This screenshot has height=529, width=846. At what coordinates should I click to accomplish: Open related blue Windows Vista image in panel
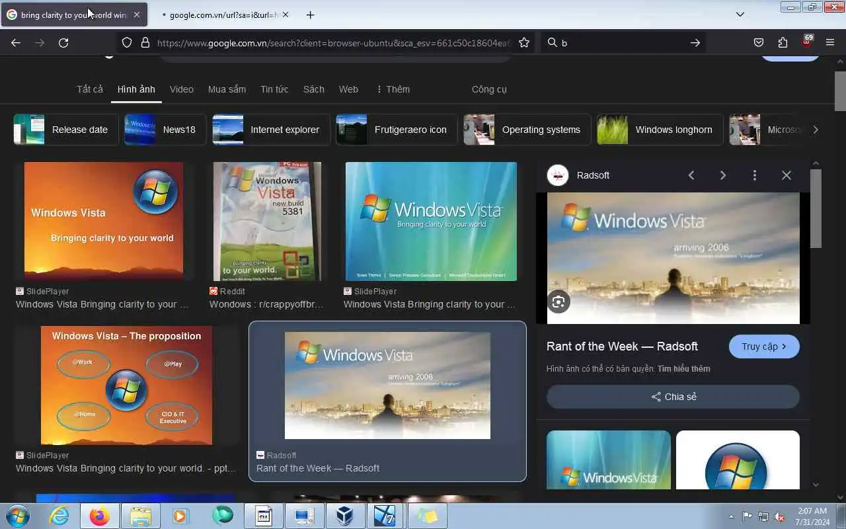[x=609, y=460]
